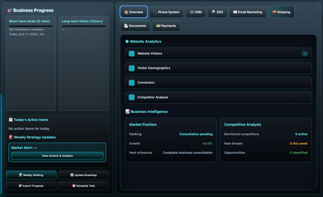Viewport: 323px width, 197px height.
Task: Click the chart icon beside Business Intelligence
Action: pyautogui.click(x=128, y=112)
